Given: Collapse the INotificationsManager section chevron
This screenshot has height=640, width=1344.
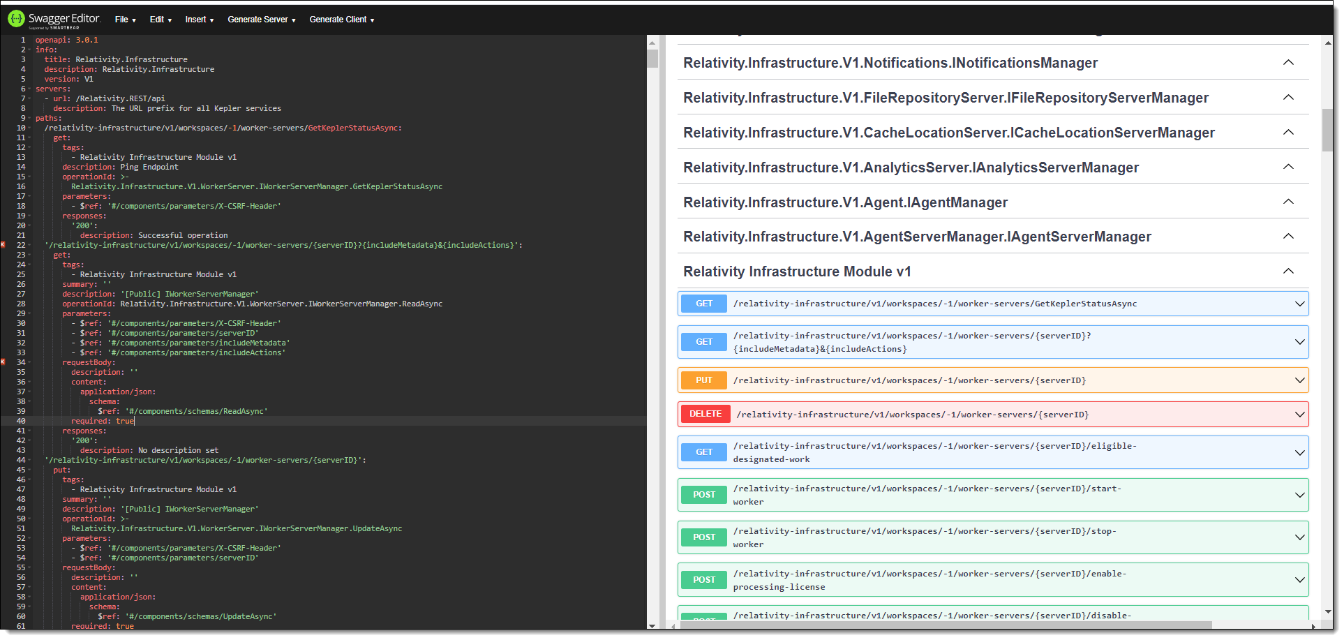Looking at the screenshot, I should click(1288, 63).
